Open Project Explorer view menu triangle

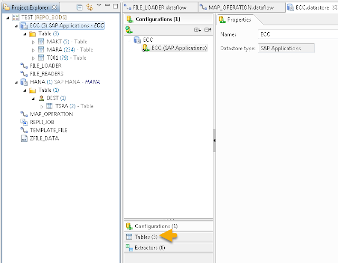pos(99,5)
